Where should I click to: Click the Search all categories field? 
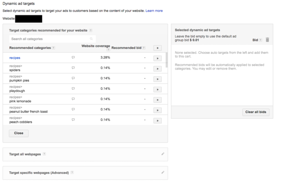pos(48,39)
